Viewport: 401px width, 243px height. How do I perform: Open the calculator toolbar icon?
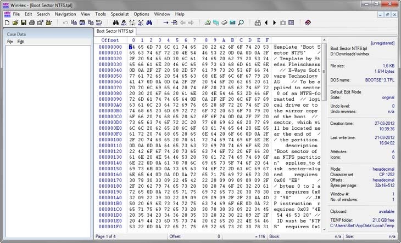tap(258, 22)
